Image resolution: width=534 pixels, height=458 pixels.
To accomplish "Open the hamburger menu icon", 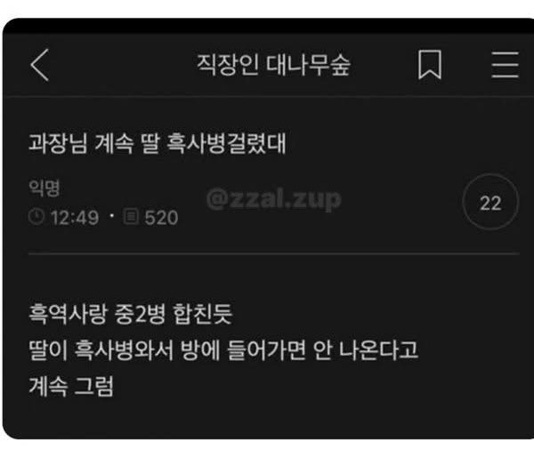I will click(x=505, y=65).
